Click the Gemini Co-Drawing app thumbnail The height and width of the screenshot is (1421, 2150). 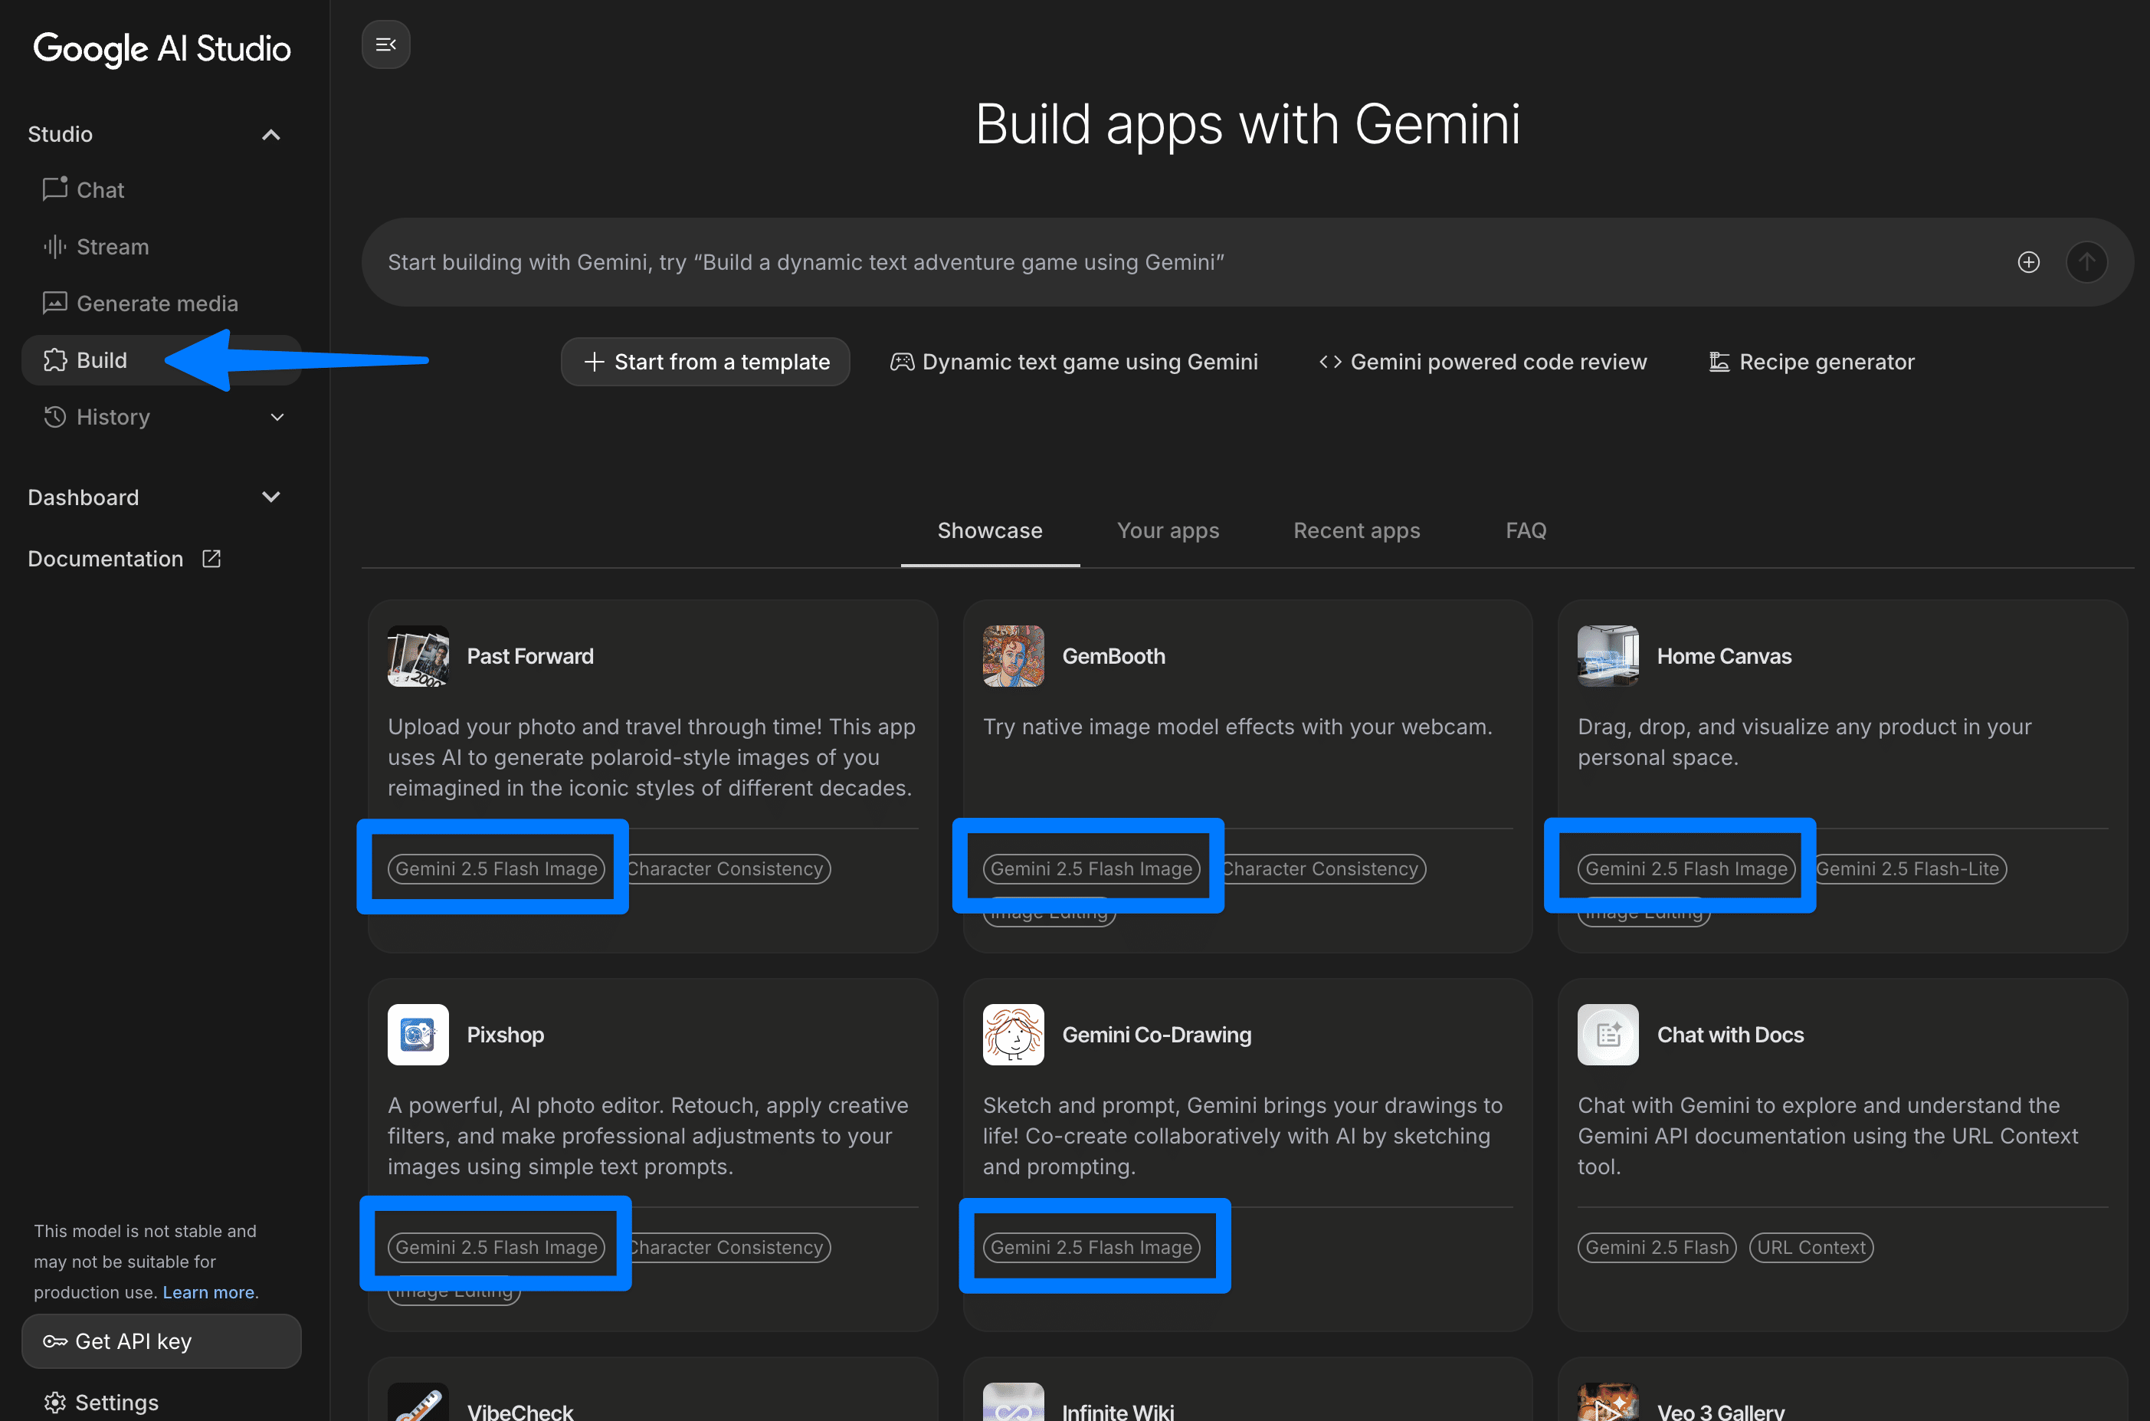click(x=1013, y=1034)
